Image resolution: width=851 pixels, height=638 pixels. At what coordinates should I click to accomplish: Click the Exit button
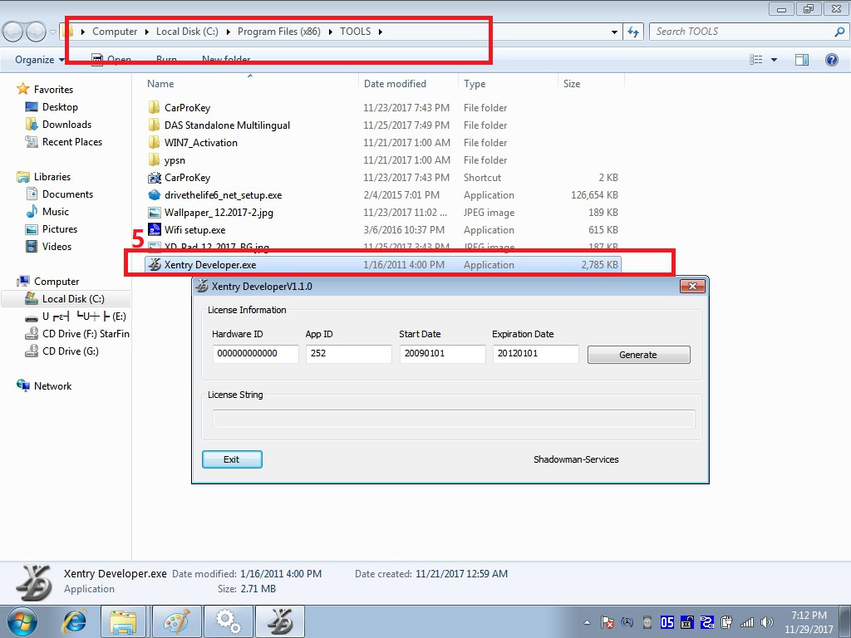[x=232, y=459]
